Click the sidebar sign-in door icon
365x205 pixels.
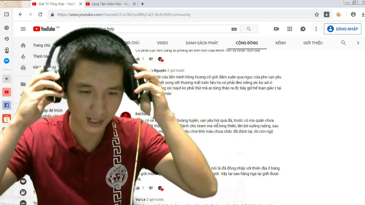click(7, 50)
